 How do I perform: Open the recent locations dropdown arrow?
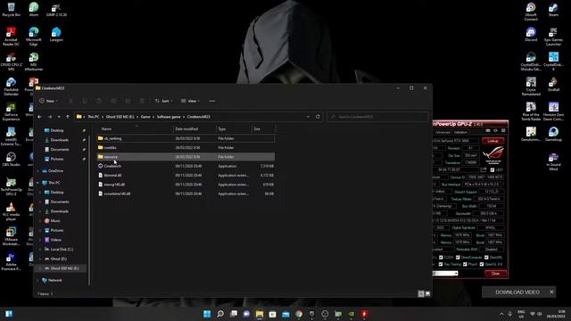pos(59,117)
